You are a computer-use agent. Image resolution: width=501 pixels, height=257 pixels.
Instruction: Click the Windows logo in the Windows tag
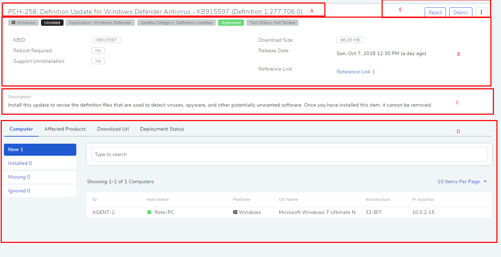tap(13, 23)
